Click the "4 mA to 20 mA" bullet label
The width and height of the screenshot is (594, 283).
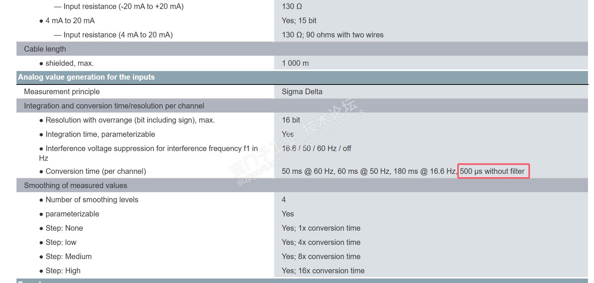[x=70, y=21]
